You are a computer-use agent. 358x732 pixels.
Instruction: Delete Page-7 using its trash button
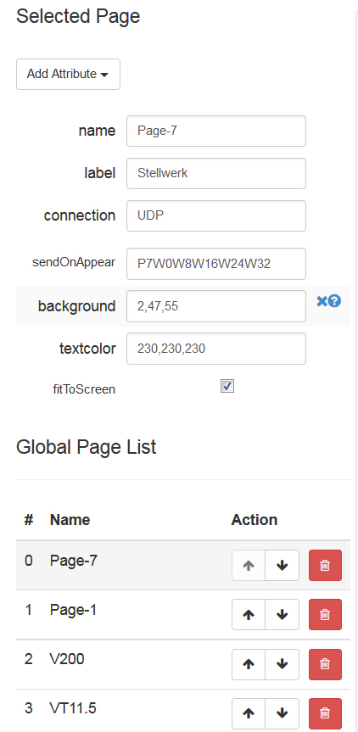coord(325,566)
